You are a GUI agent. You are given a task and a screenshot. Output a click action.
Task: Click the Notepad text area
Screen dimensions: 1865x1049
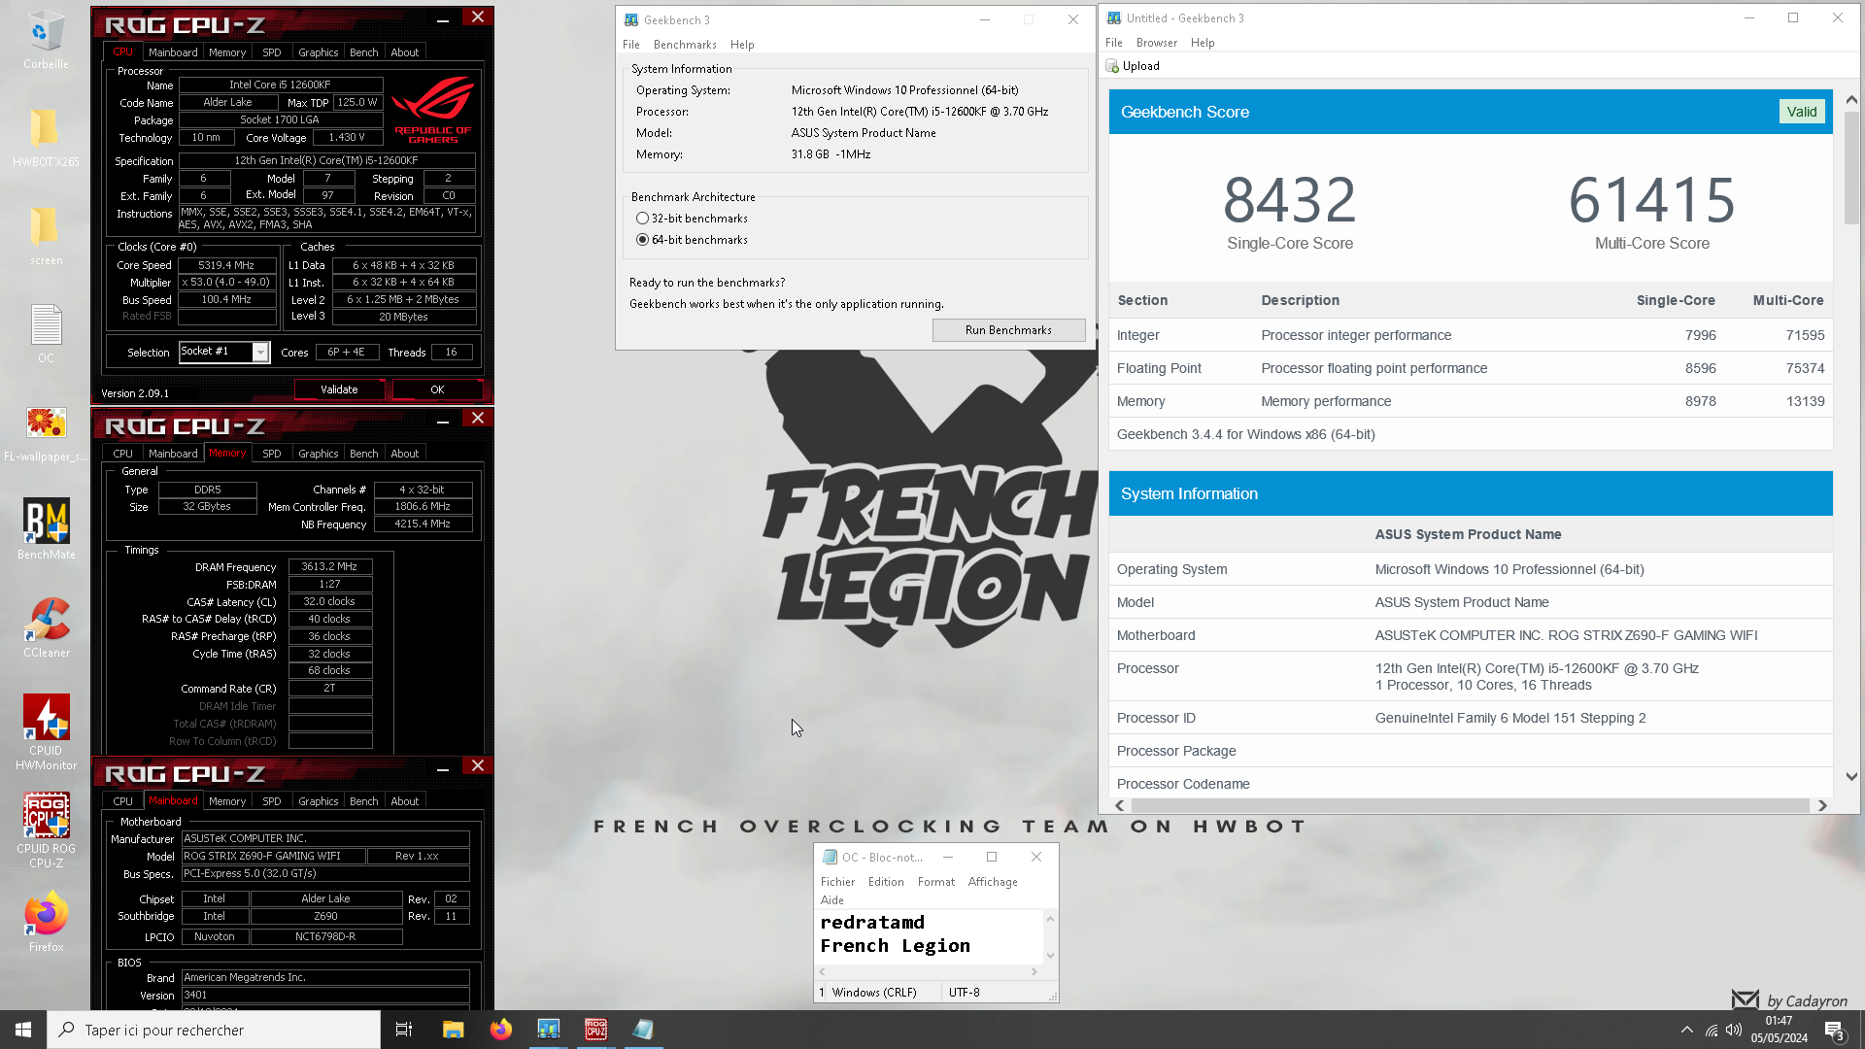(929, 935)
